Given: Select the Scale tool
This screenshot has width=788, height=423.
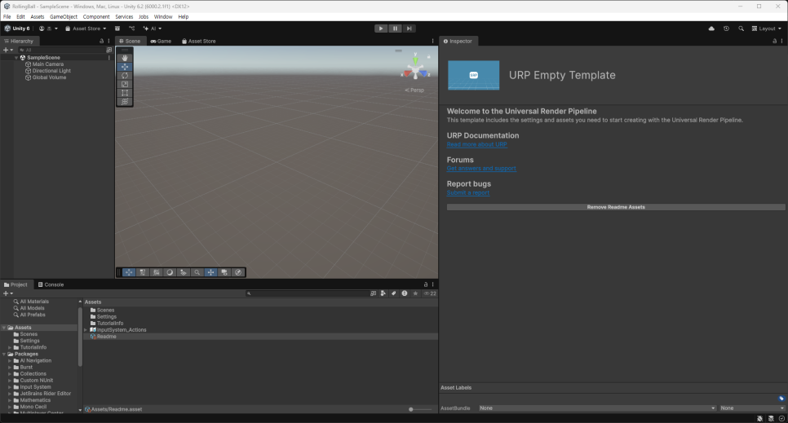Looking at the screenshot, I should 125,85.
